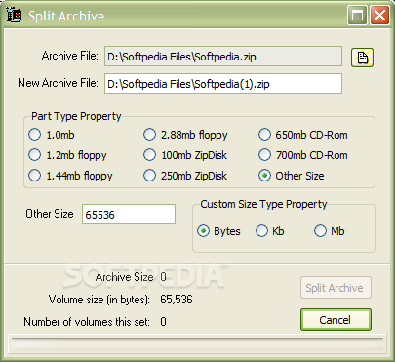
Task: Click the 'Part Type Property' group label
Action: (x=76, y=116)
